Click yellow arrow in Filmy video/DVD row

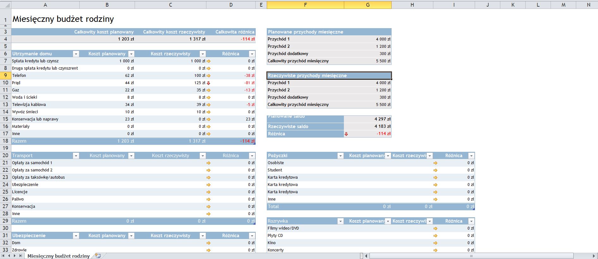tap(435, 228)
